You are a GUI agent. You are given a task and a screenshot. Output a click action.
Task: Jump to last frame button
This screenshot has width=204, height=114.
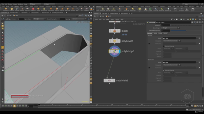coord(26,106)
